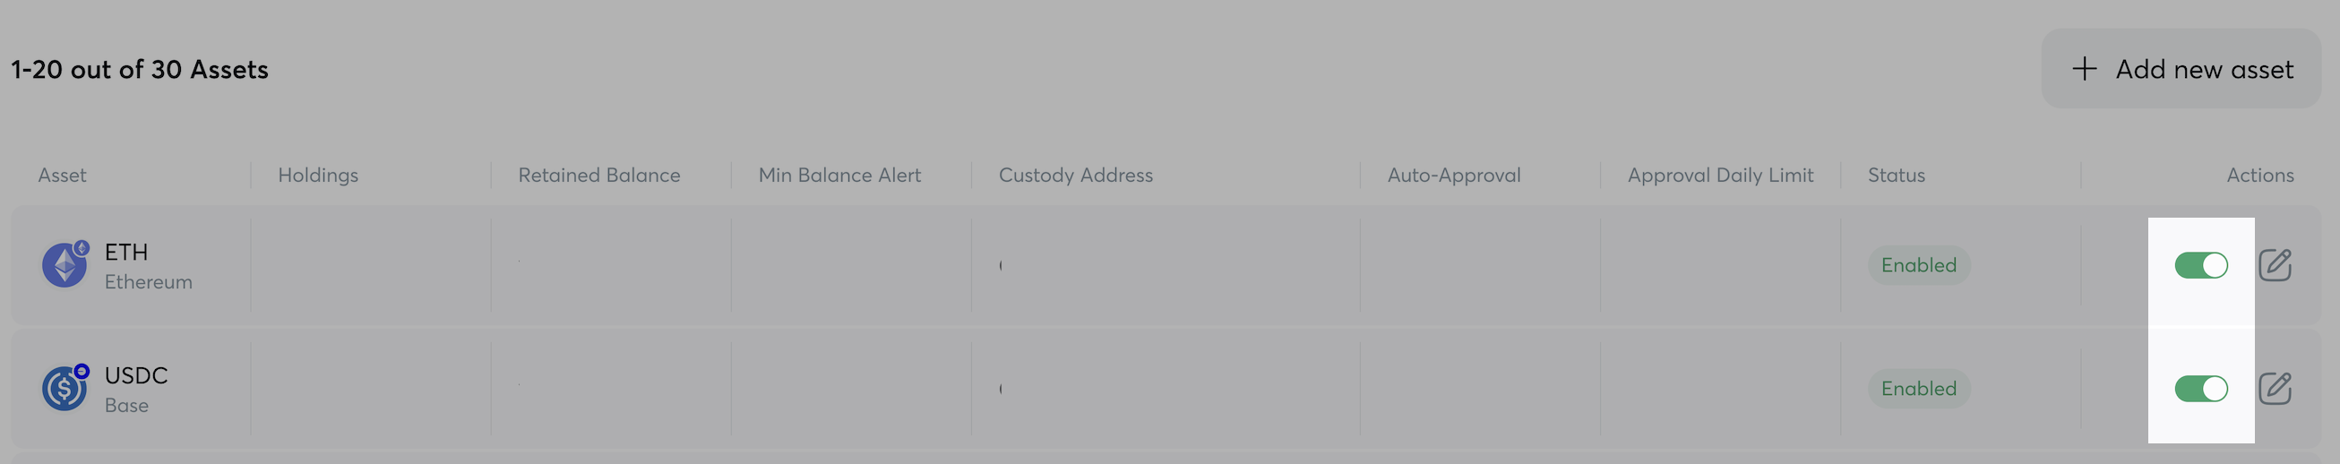
Task: Click the Ethereum coin logo icon
Action: point(65,265)
